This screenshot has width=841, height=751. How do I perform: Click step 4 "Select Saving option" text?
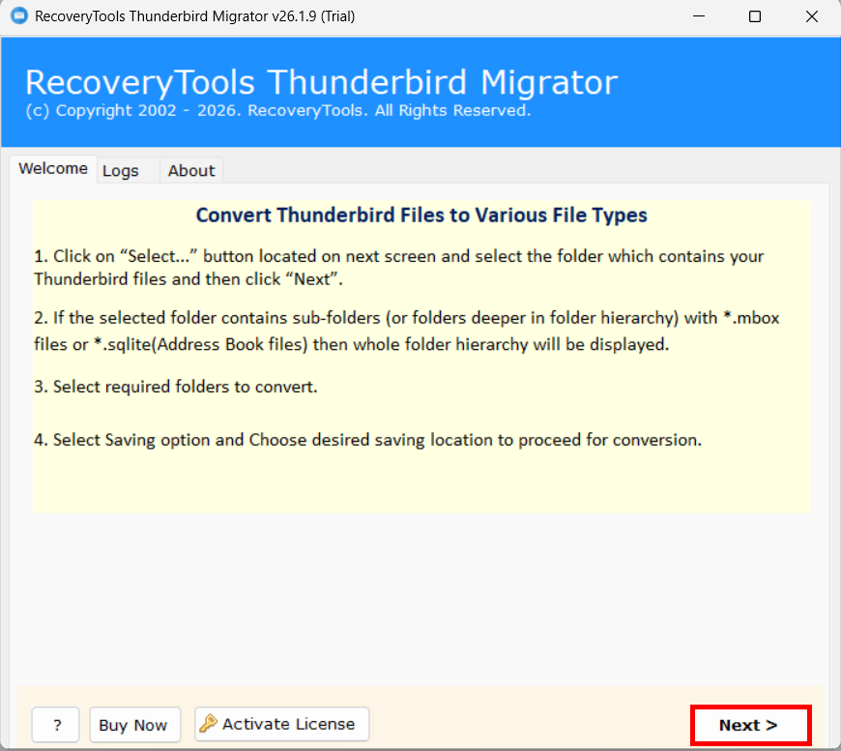(368, 440)
